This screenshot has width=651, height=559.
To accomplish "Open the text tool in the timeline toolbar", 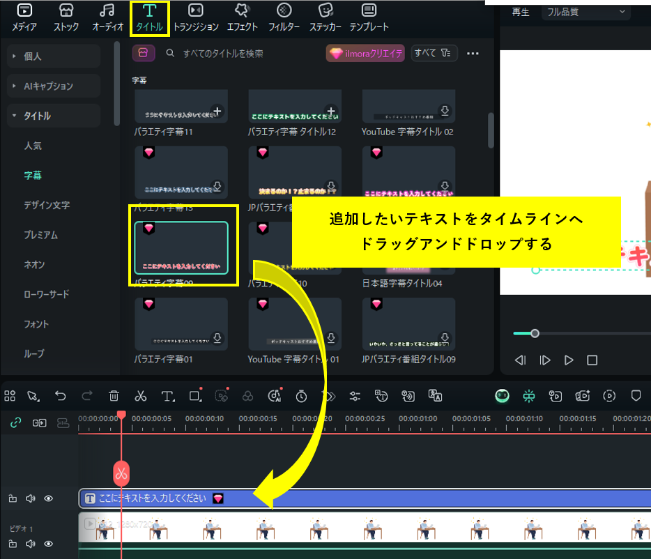I will [167, 396].
